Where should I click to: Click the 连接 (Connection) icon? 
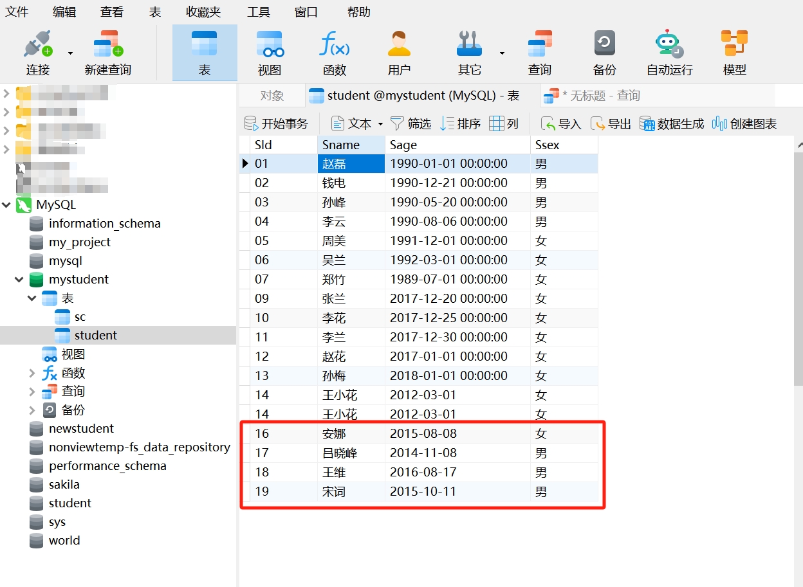point(37,51)
